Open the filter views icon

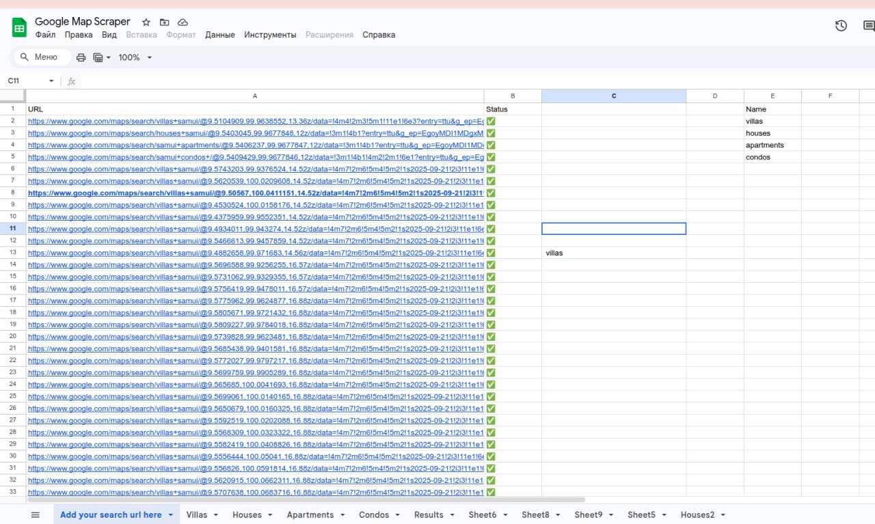click(98, 57)
